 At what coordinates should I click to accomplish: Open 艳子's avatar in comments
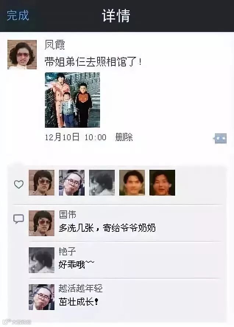(x=42, y=260)
